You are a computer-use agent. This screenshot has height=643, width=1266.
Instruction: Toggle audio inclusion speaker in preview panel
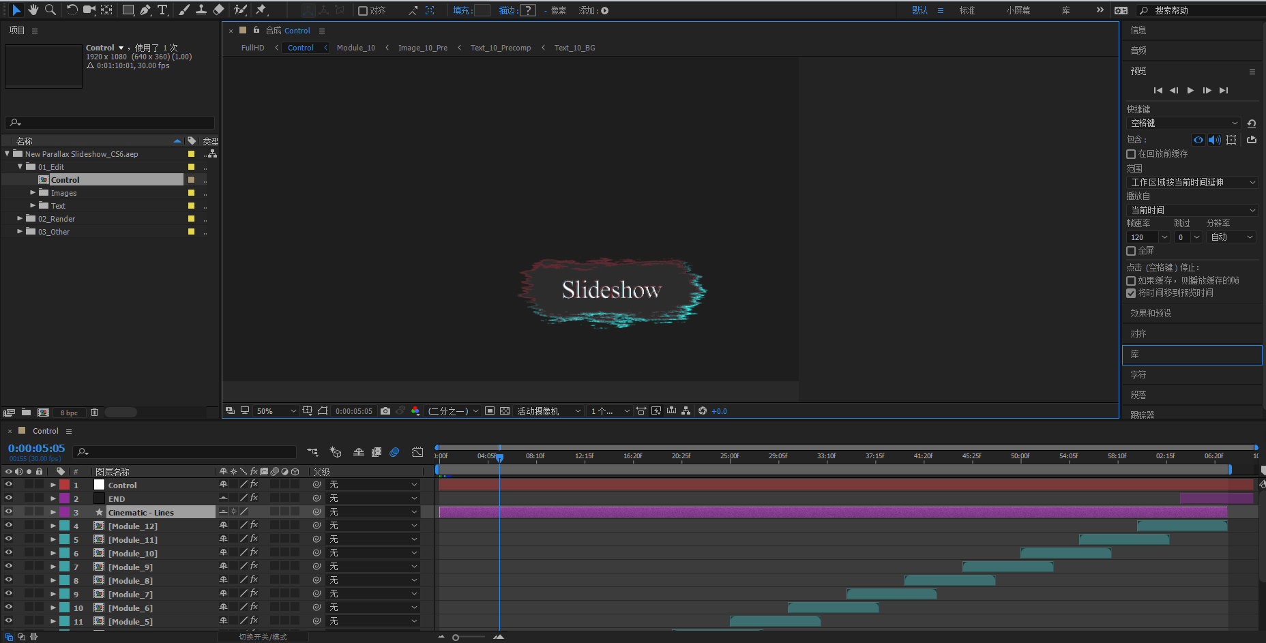tap(1215, 140)
